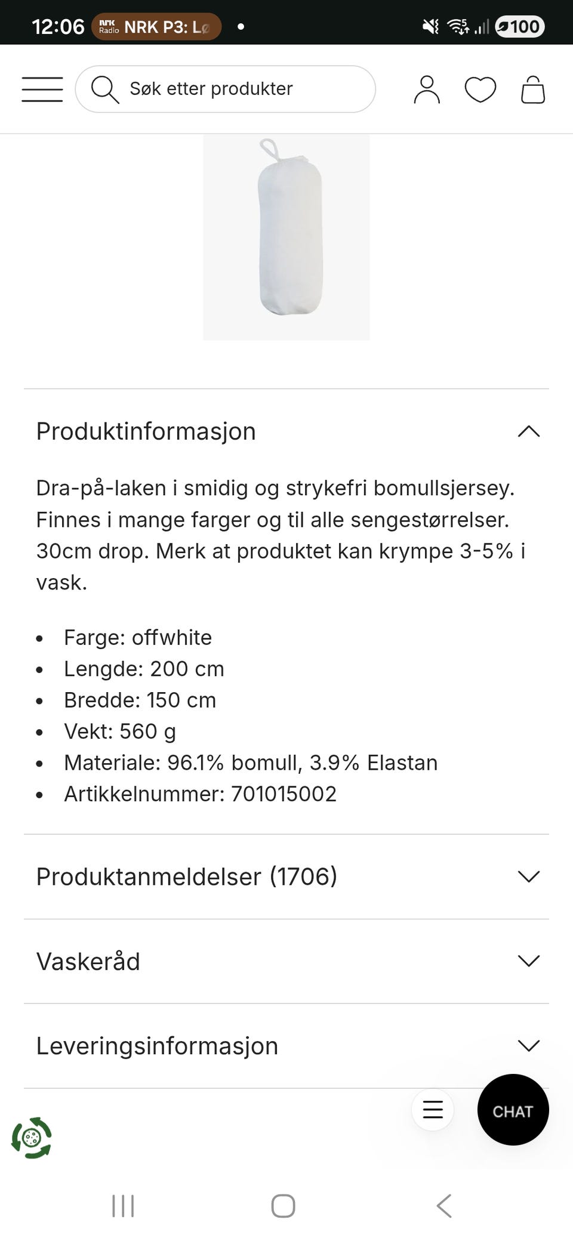Expand the Vaskeråd section

[x=286, y=961]
